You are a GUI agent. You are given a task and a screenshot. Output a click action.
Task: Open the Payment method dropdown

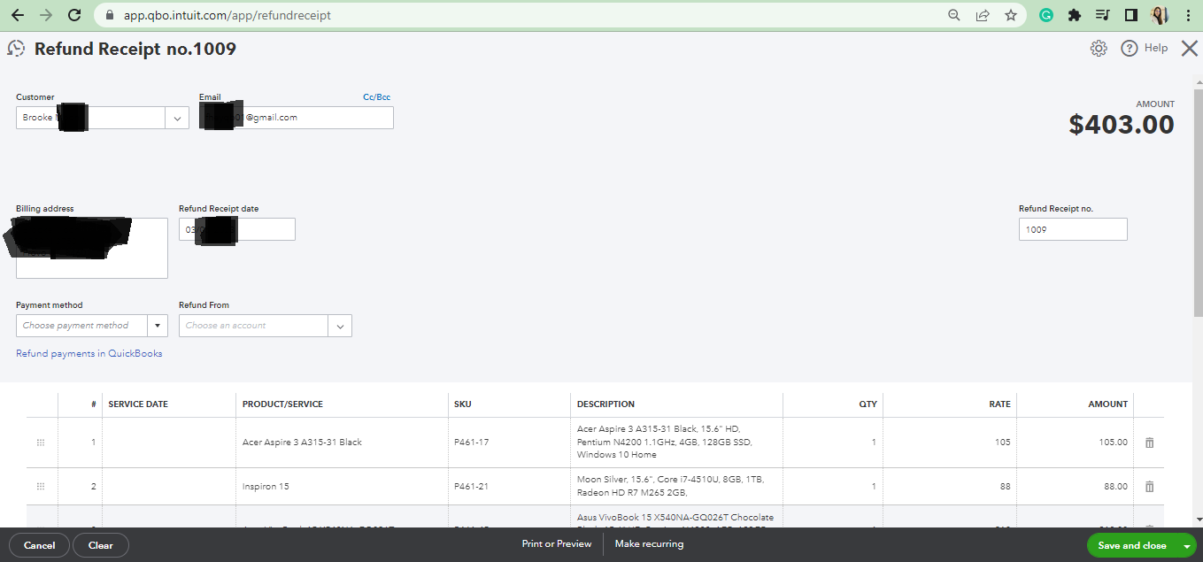[158, 326]
